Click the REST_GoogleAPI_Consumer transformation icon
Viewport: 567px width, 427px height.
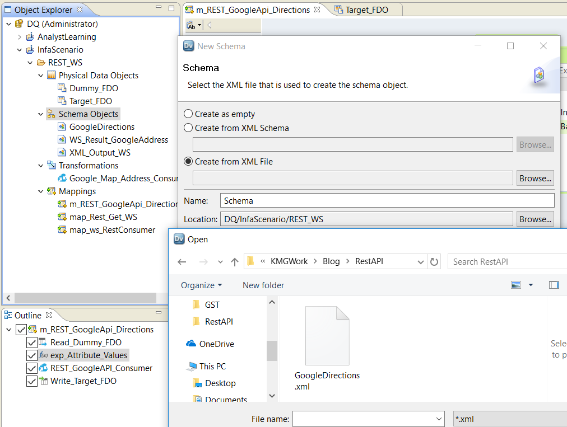(43, 368)
